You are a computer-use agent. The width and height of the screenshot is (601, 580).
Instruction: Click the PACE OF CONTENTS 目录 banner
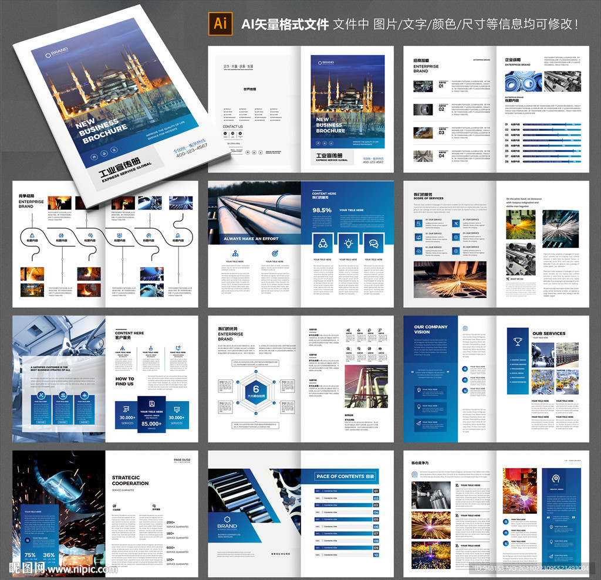click(345, 476)
